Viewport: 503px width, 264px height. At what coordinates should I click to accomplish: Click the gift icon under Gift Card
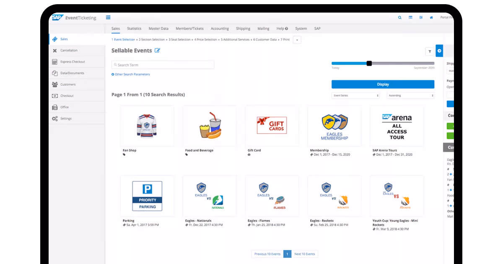(249, 155)
